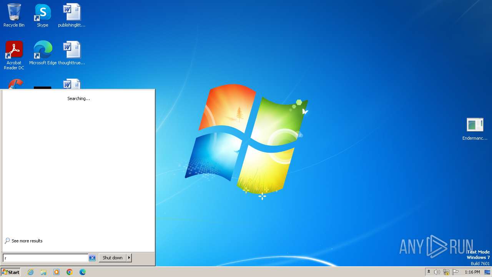This screenshot has height=277, width=492.
Task: Open the Recycle Bin desktop icon
Action: coord(14,15)
